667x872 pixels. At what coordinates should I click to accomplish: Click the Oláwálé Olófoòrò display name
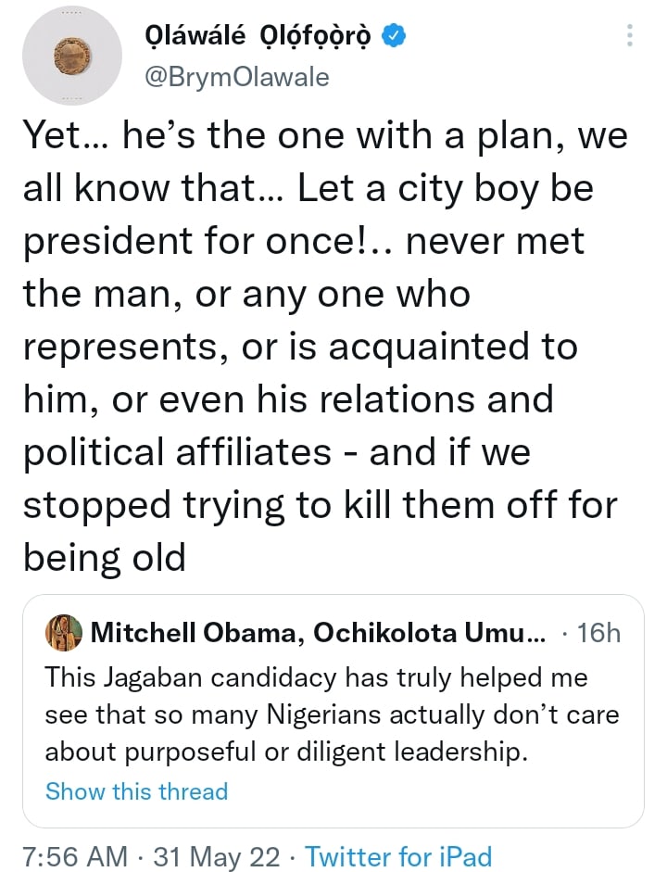258,36
